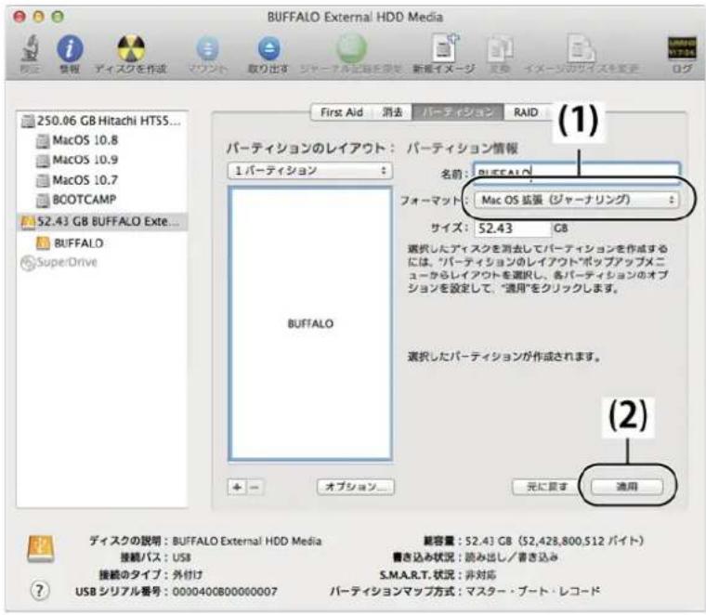Switch to the First Aid tab
The image size is (706, 615).
tap(341, 112)
